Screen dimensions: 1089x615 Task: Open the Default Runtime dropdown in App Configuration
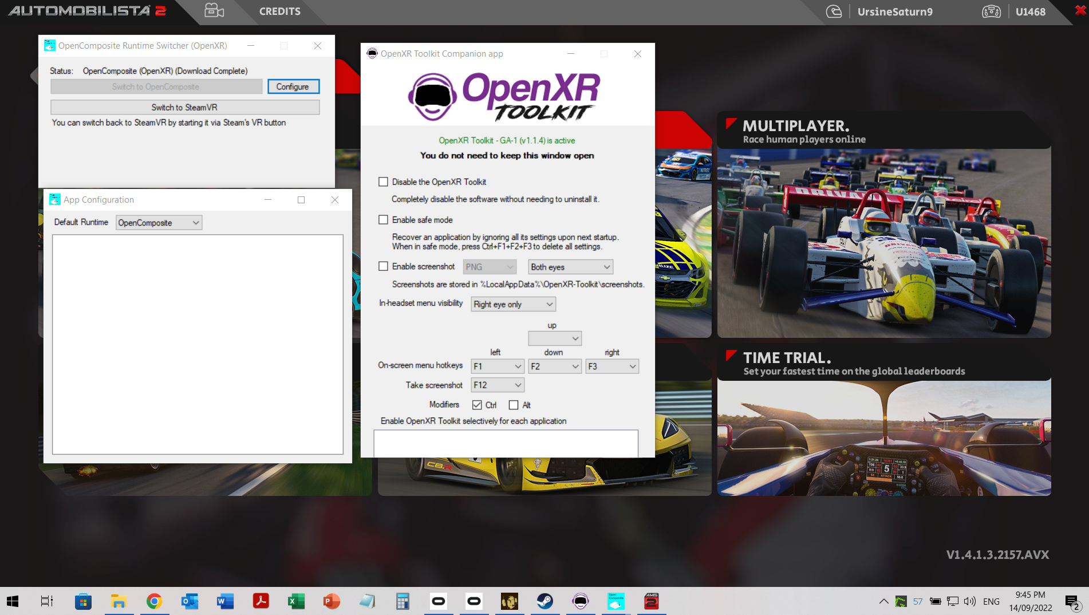tap(159, 223)
